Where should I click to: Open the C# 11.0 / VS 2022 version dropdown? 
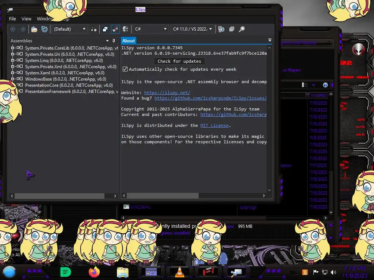coord(192,29)
